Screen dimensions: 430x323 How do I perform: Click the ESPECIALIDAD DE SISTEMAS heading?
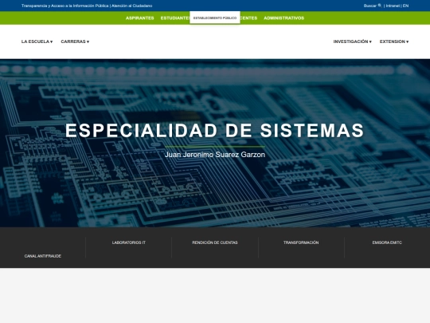click(215, 130)
